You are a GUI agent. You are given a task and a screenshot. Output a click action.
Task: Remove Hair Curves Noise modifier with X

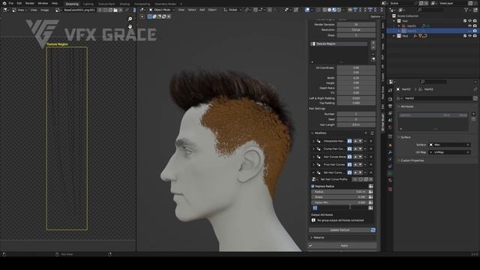[371, 157]
